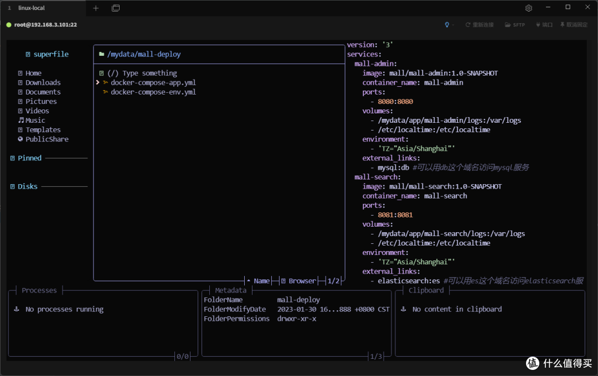Expand the Disks section header

point(28,186)
